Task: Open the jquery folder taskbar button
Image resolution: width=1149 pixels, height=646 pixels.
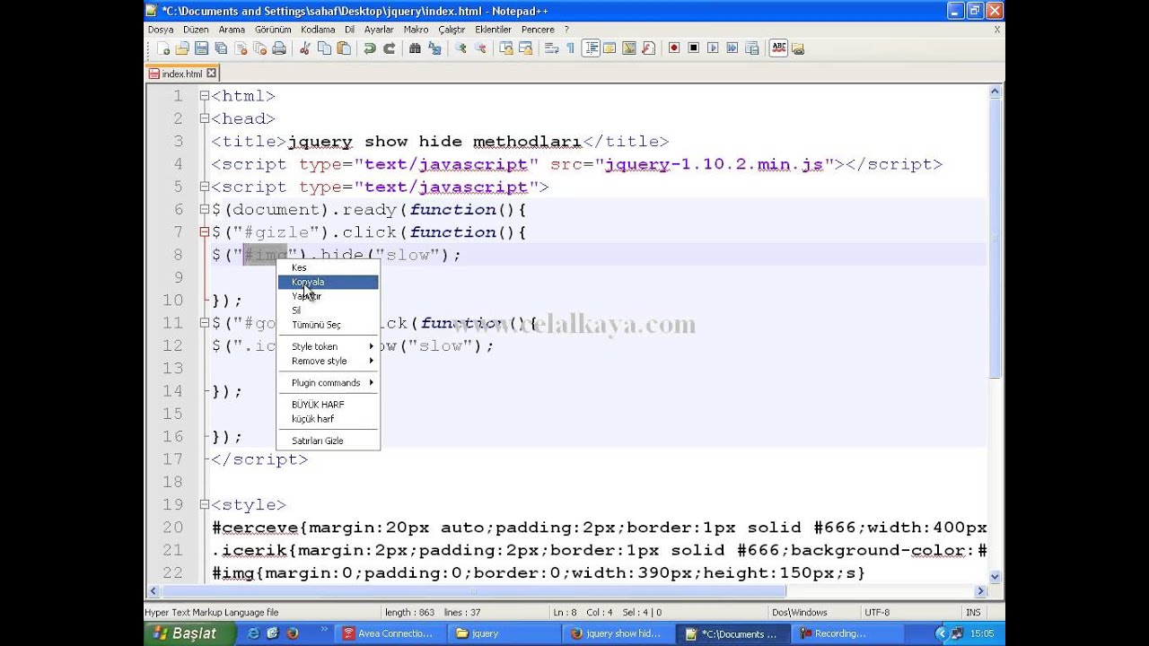Action: 503,633
